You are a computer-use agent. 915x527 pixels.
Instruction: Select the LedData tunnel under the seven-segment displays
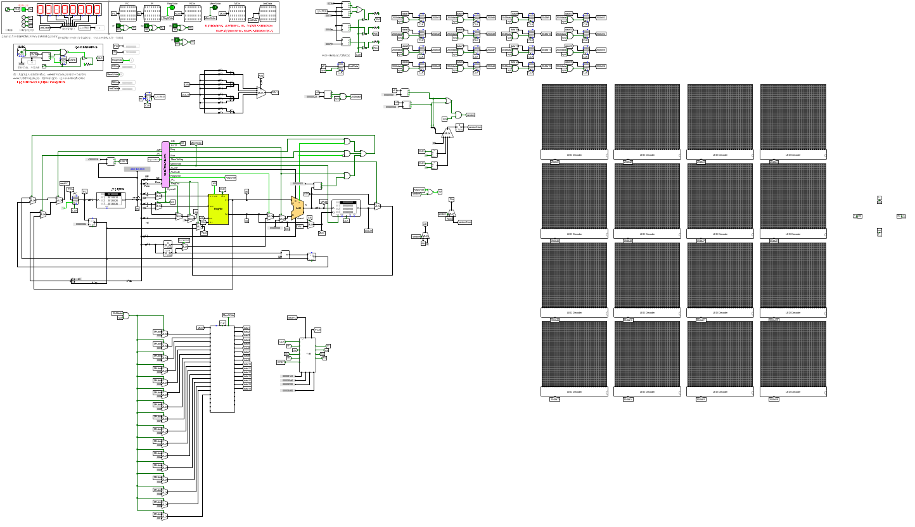44,28
